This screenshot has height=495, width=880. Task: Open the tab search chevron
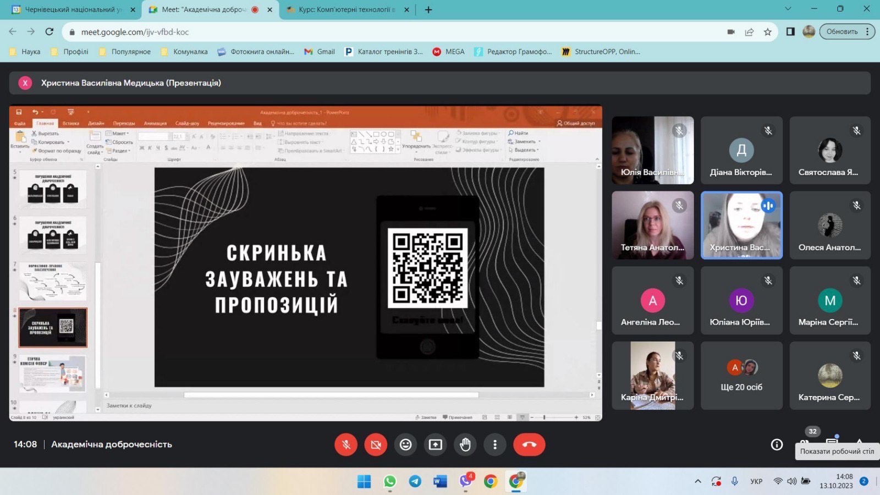(788, 9)
